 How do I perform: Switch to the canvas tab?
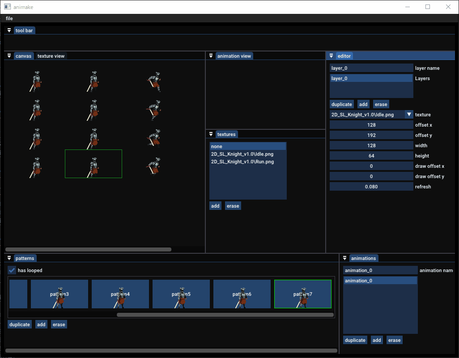23,56
